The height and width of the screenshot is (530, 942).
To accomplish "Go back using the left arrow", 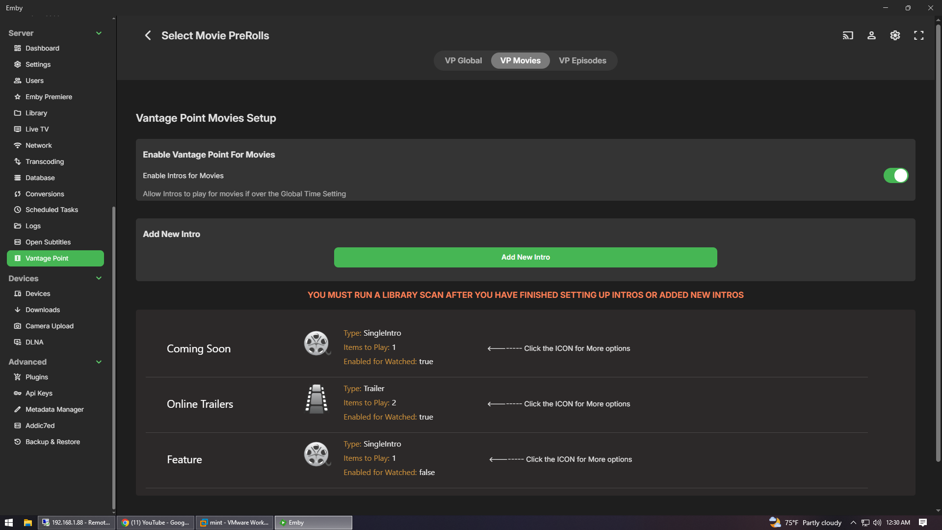I will [x=148, y=35].
